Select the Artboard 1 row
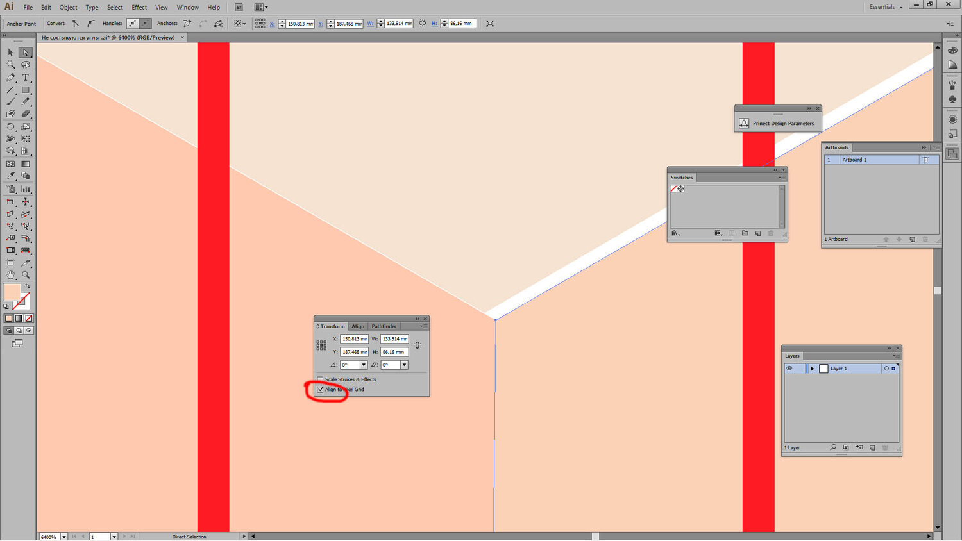This screenshot has width=962, height=541. click(x=881, y=160)
